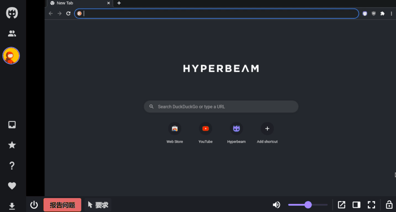Open the Hyperbeam cat logo home
Screen dimensions: 396x212
(12, 13)
